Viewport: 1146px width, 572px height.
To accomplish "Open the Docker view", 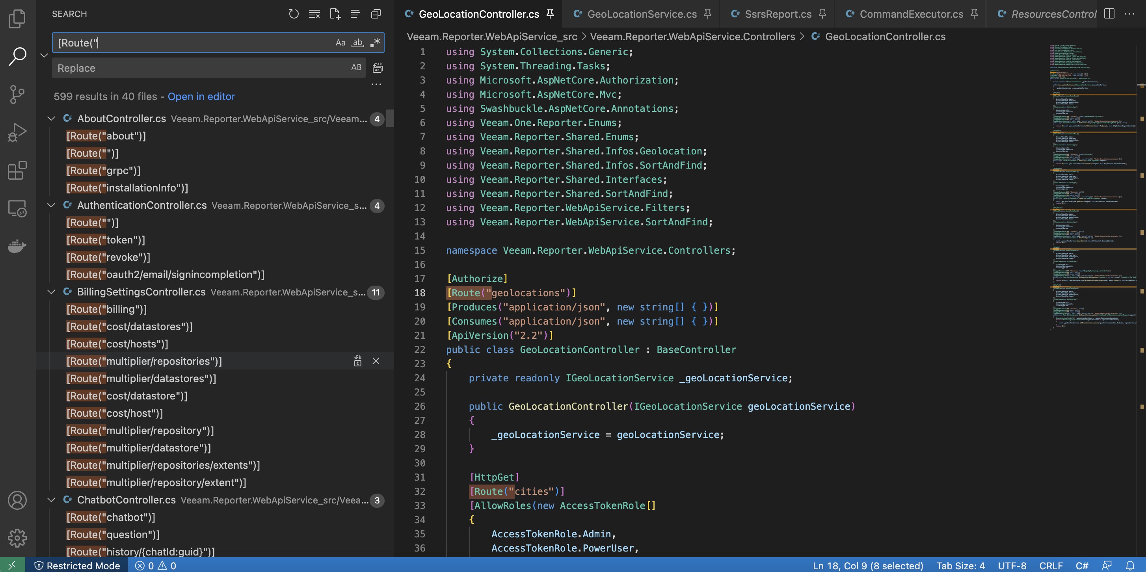I will tap(17, 246).
